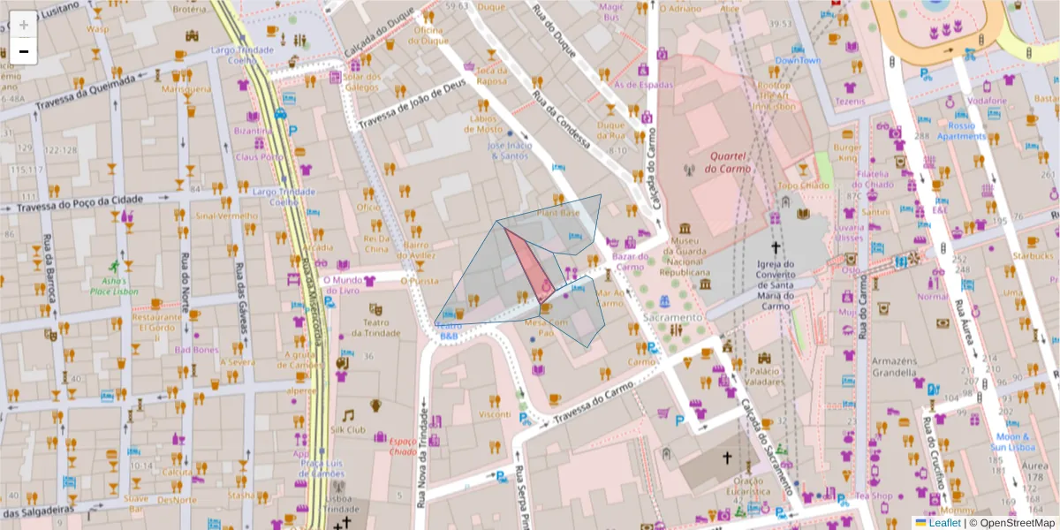Click the pedestrian icon at Asia's Place Lisbon
Image resolution: width=1060 pixels, height=530 pixels.
coord(112,265)
